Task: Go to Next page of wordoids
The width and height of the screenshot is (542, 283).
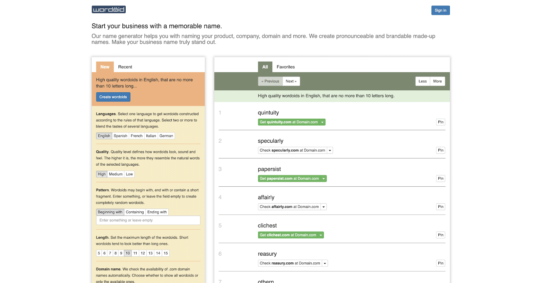Action: (x=291, y=81)
